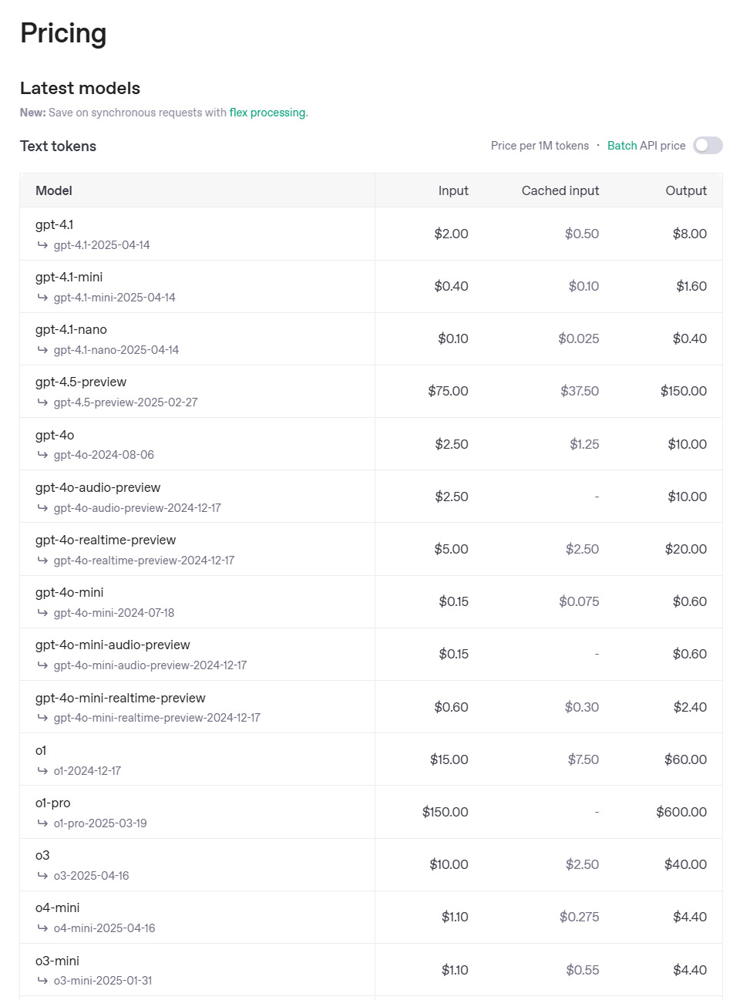Select the gpt-4o-audio-preview model name
The width and height of the screenshot is (750, 1000).
[98, 487]
